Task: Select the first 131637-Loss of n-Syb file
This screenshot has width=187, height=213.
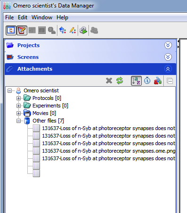Action: tap(108, 128)
